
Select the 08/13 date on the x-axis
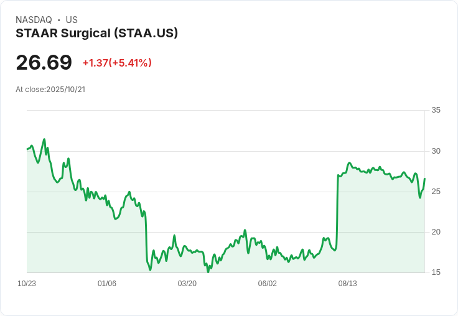tap(348, 284)
